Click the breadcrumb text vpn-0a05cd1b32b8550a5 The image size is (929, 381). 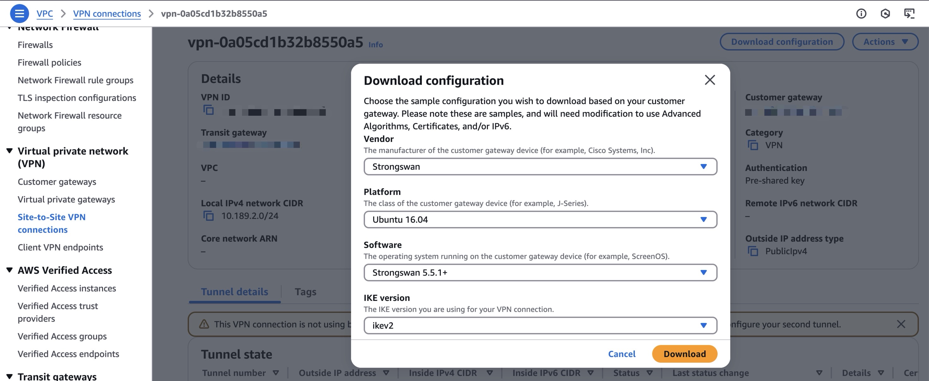point(214,14)
